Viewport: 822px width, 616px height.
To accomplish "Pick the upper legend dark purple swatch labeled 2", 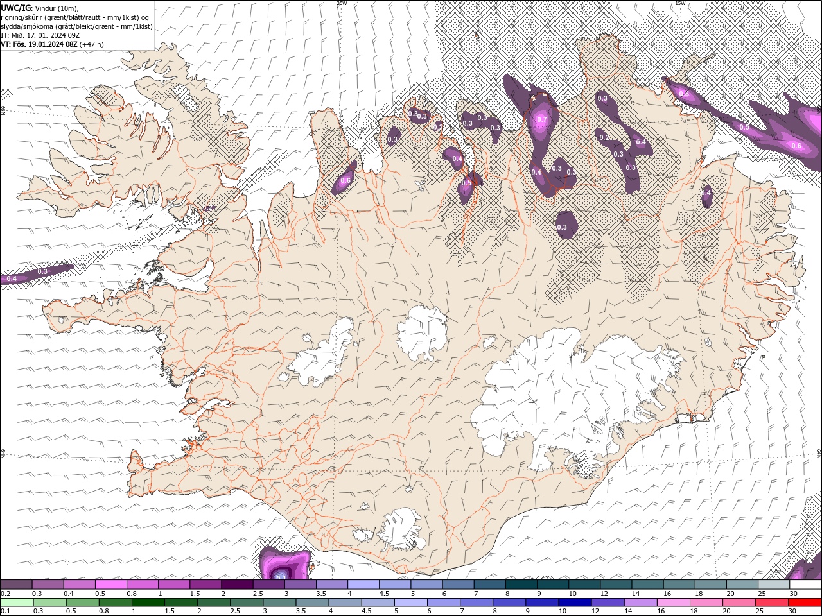I will click(x=237, y=585).
